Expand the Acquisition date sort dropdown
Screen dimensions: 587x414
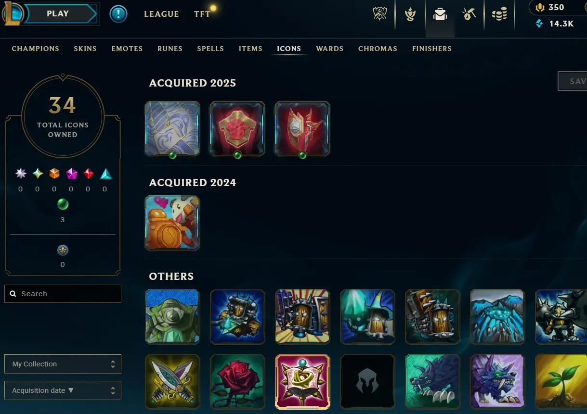coord(63,390)
